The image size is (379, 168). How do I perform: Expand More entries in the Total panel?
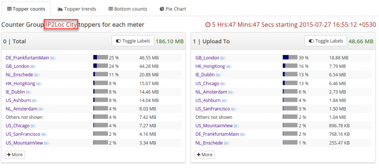pos(15,155)
